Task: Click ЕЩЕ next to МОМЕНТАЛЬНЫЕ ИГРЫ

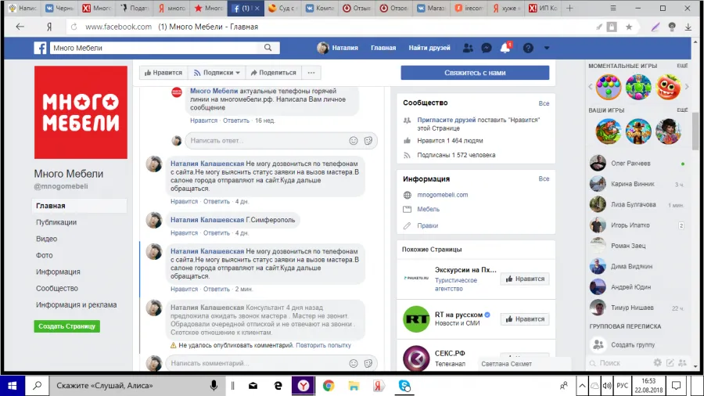Action: pyautogui.click(x=682, y=66)
